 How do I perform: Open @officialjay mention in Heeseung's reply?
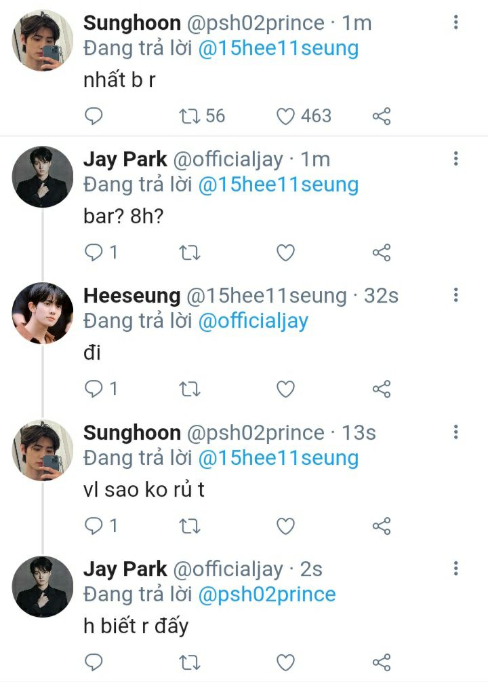pos(253,321)
